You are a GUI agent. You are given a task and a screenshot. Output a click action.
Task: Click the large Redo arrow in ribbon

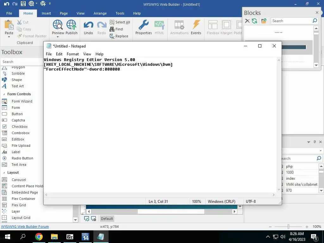[x=102, y=25]
